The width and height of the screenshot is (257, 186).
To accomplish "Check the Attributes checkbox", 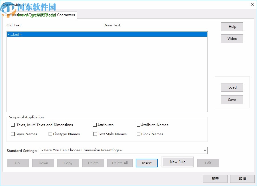I will 95,125.
